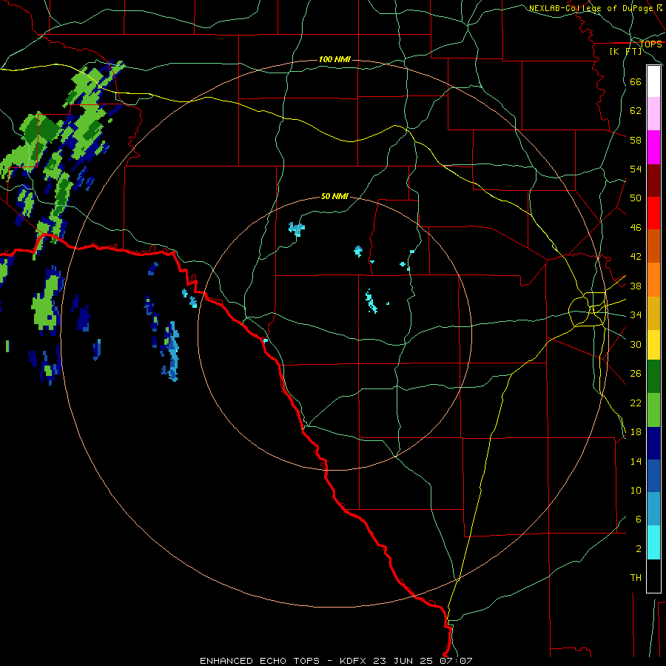Select the cyan legend swatch
Image resolution: width=666 pixels, height=666 pixels.
click(x=653, y=542)
